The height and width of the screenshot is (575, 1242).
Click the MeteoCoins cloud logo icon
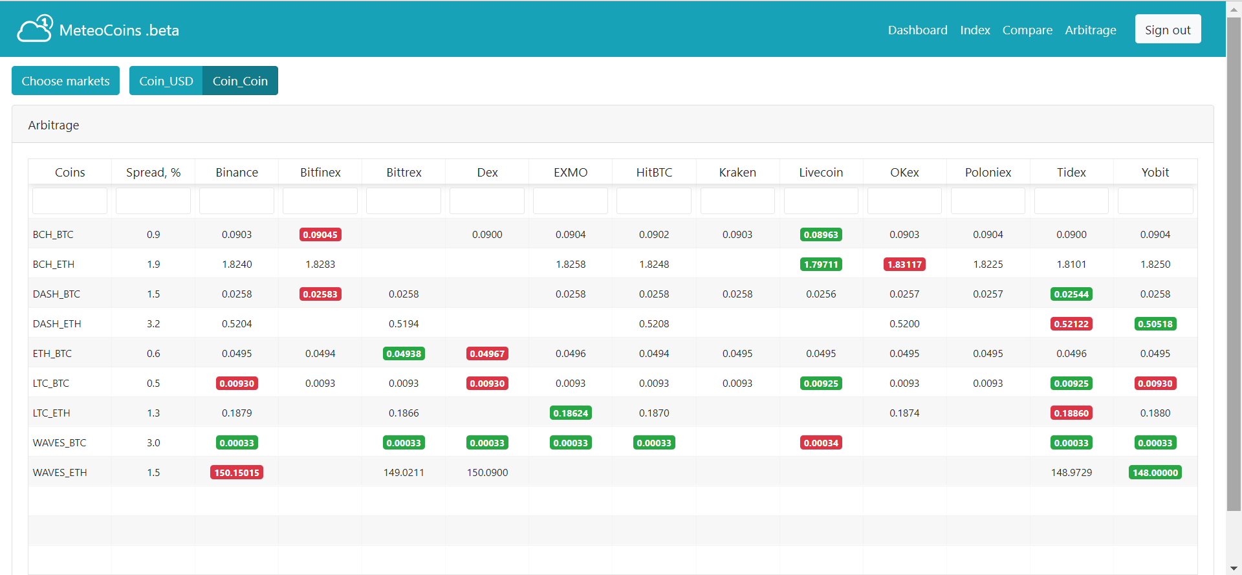[x=35, y=28]
